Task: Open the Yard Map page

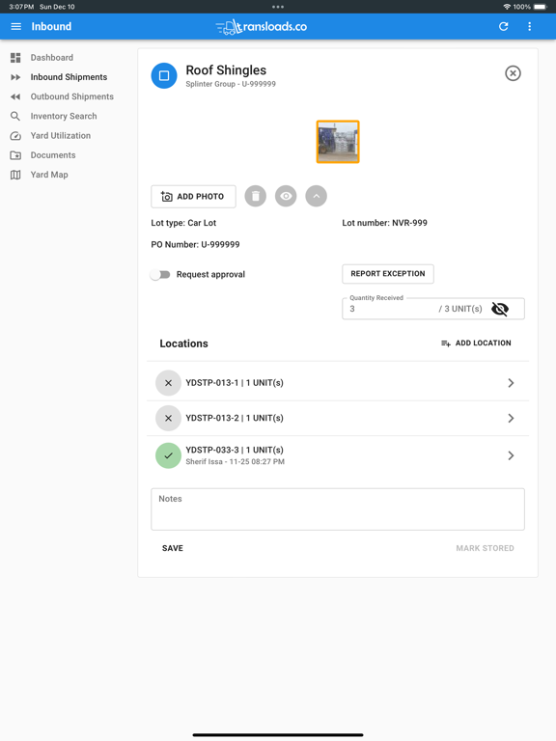Action: tap(49, 175)
